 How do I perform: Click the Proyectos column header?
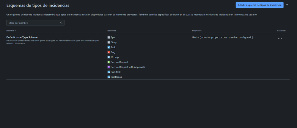[197, 31]
